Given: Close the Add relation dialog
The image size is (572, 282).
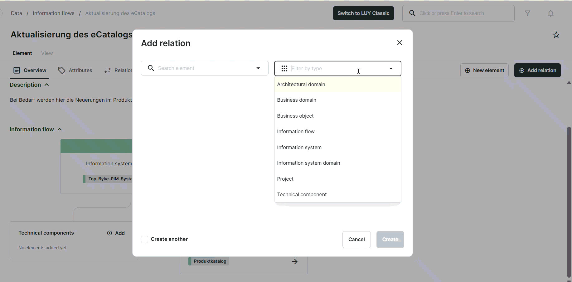Looking at the screenshot, I should pyautogui.click(x=400, y=43).
